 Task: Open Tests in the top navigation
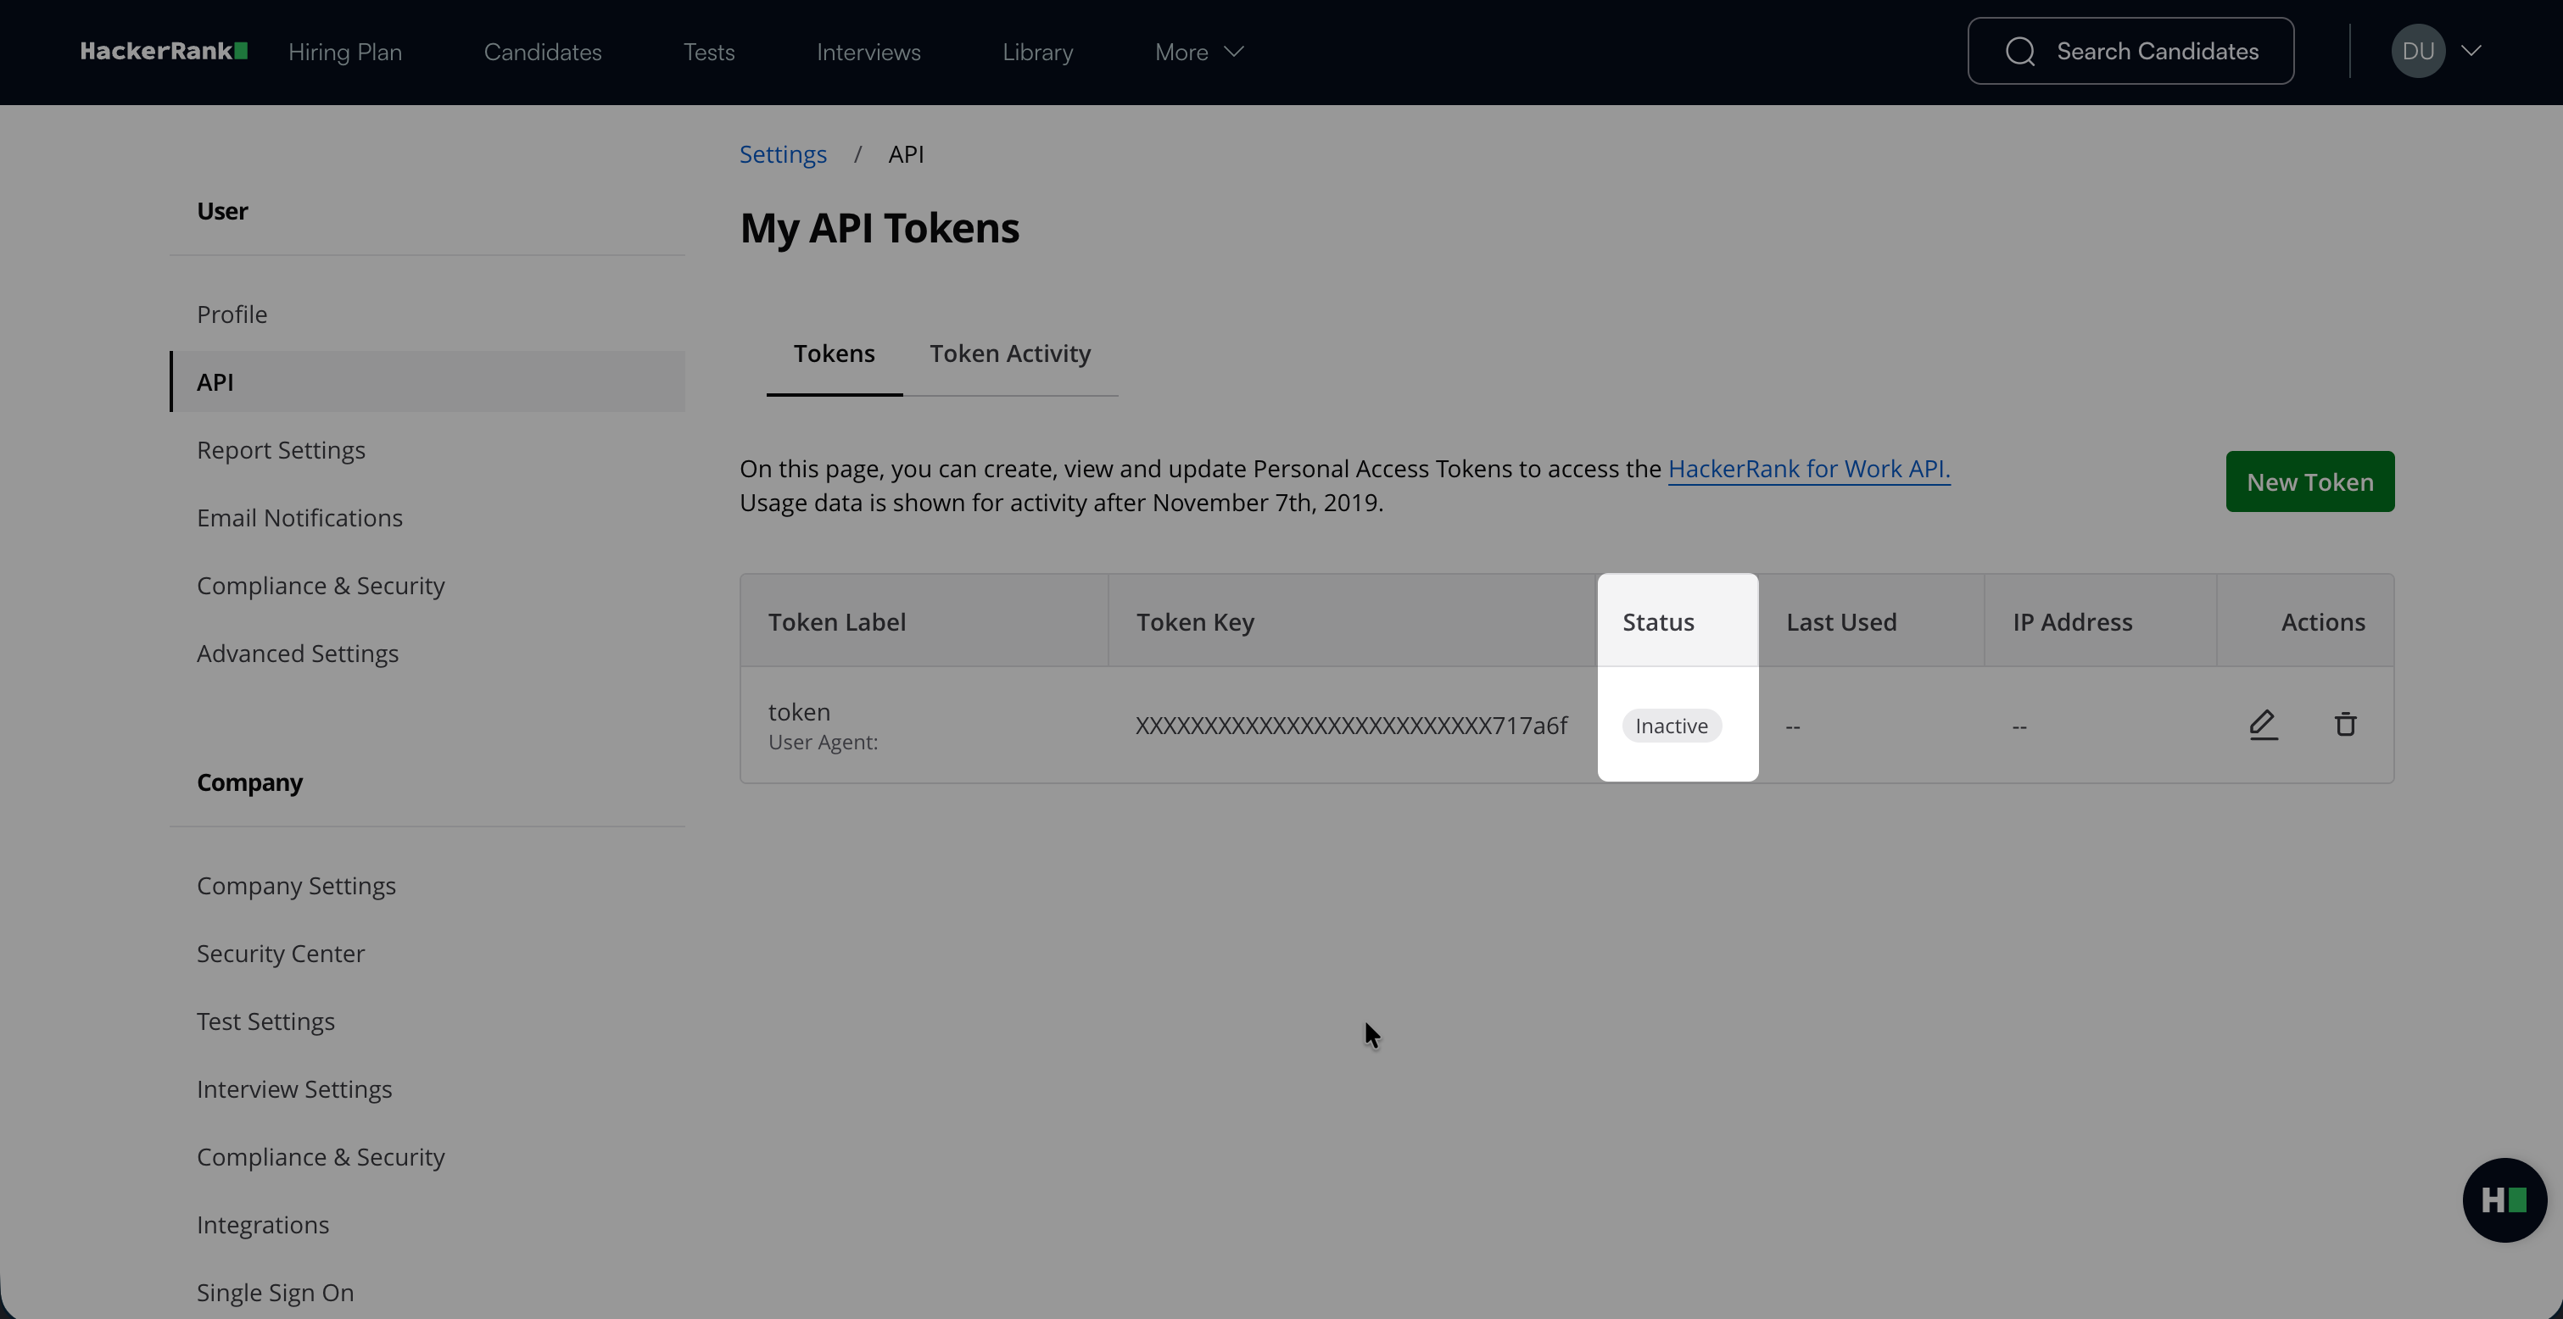(x=709, y=52)
